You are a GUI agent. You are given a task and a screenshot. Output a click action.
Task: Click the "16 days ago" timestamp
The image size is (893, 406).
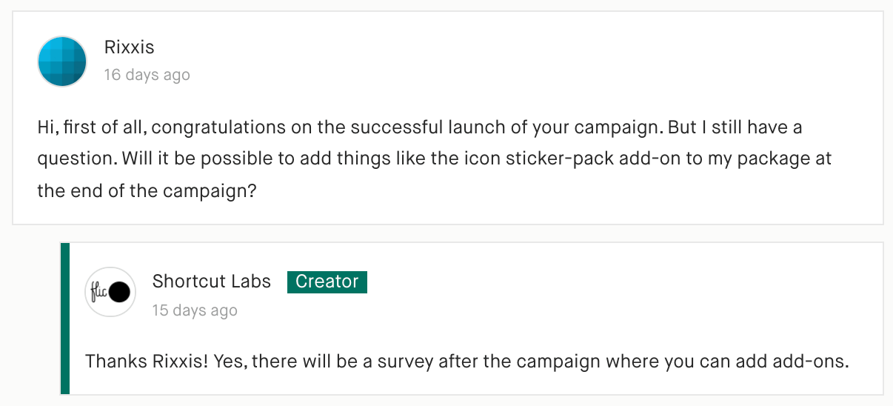(147, 75)
